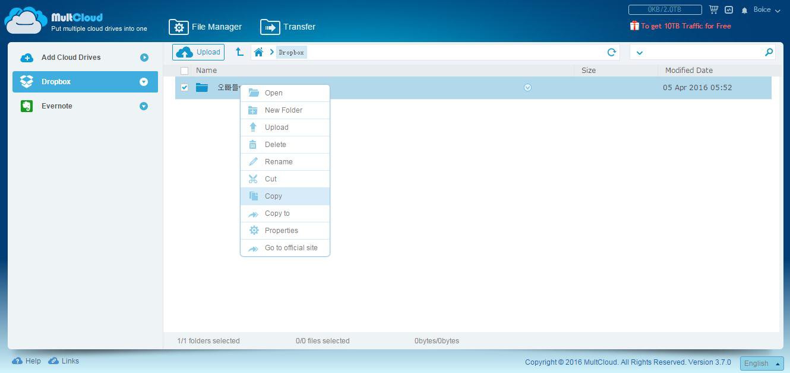Open the File Manager section
The width and height of the screenshot is (790, 373).
(206, 27)
